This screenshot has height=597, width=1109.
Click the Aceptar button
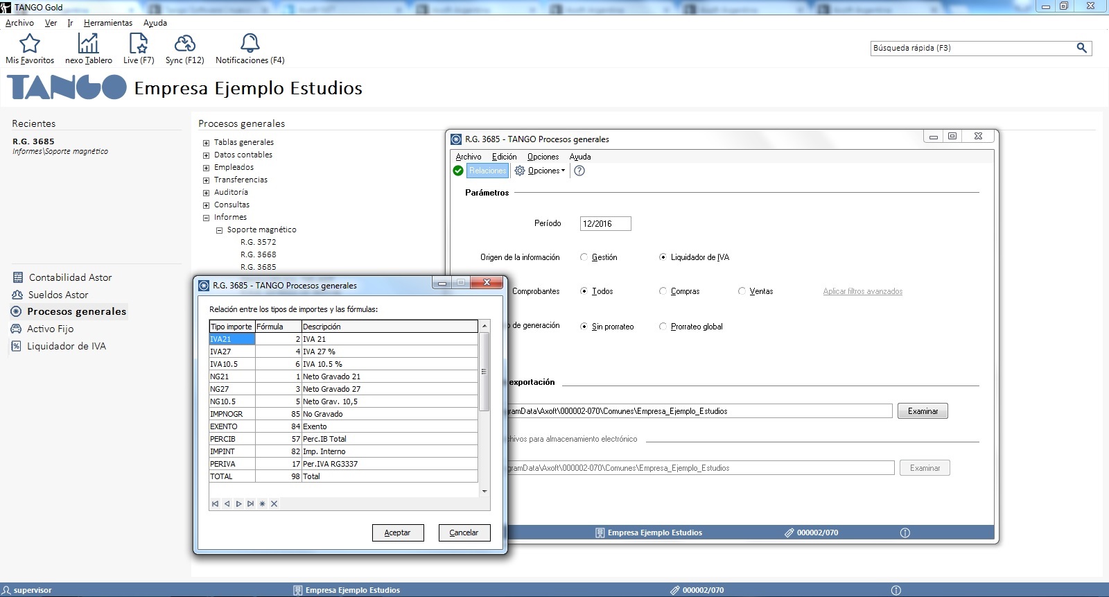397,533
